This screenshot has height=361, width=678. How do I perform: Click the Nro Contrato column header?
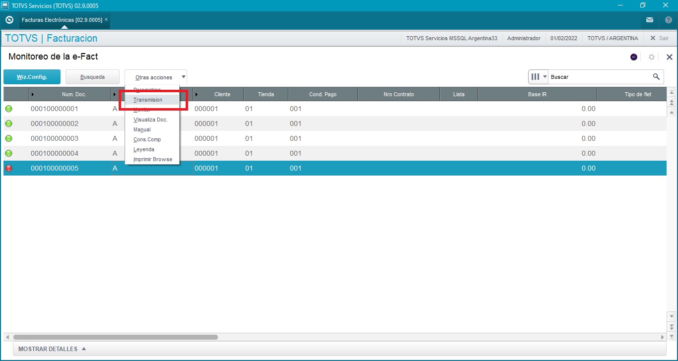click(x=399, y=94)
